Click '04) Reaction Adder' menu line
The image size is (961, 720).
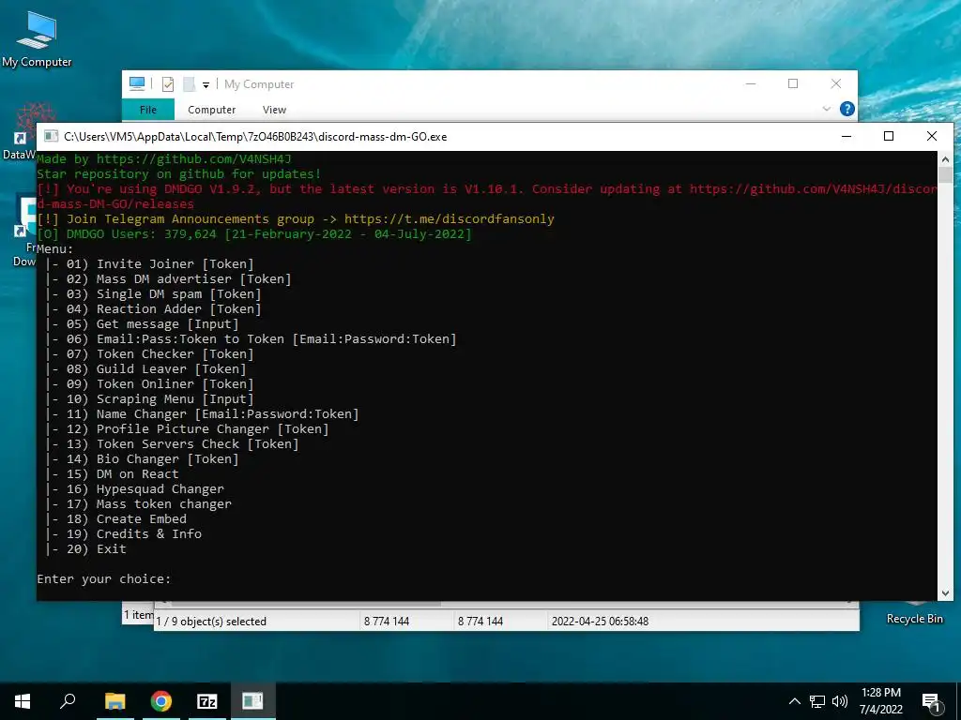tap(163, 309)
